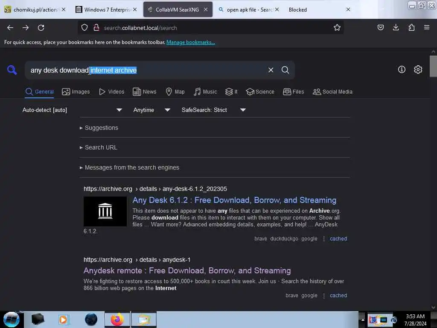The image size is (437, 328).
Task: Select the Map search category
Action: (x=175, y=91)
